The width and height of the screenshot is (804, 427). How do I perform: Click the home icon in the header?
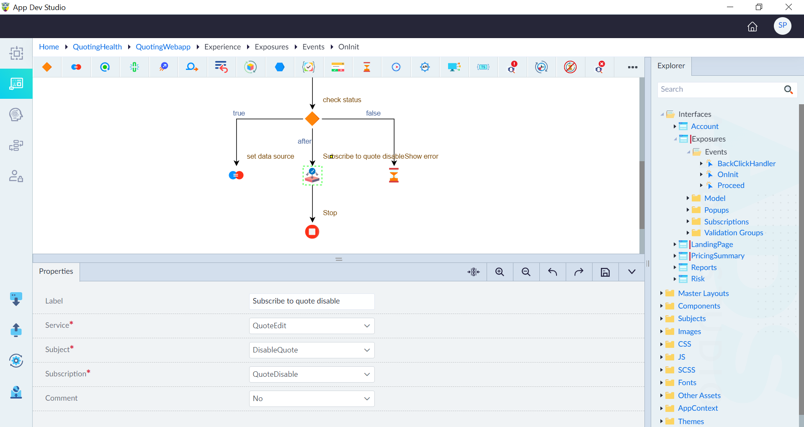(752, 26)
